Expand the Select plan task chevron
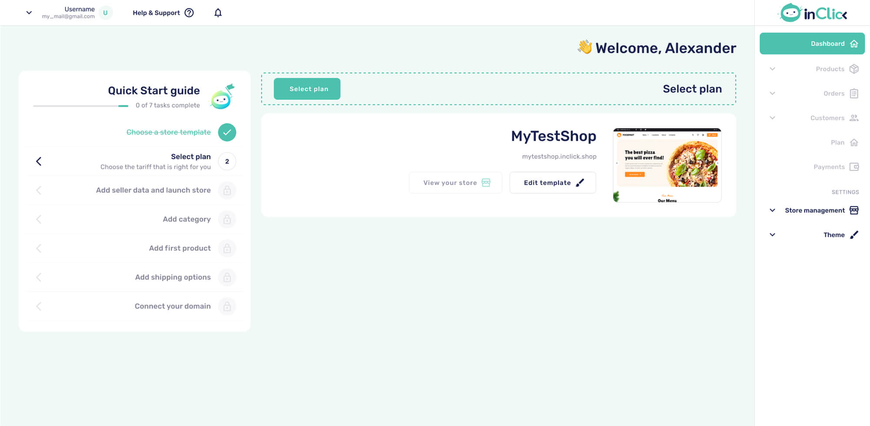 39,161
